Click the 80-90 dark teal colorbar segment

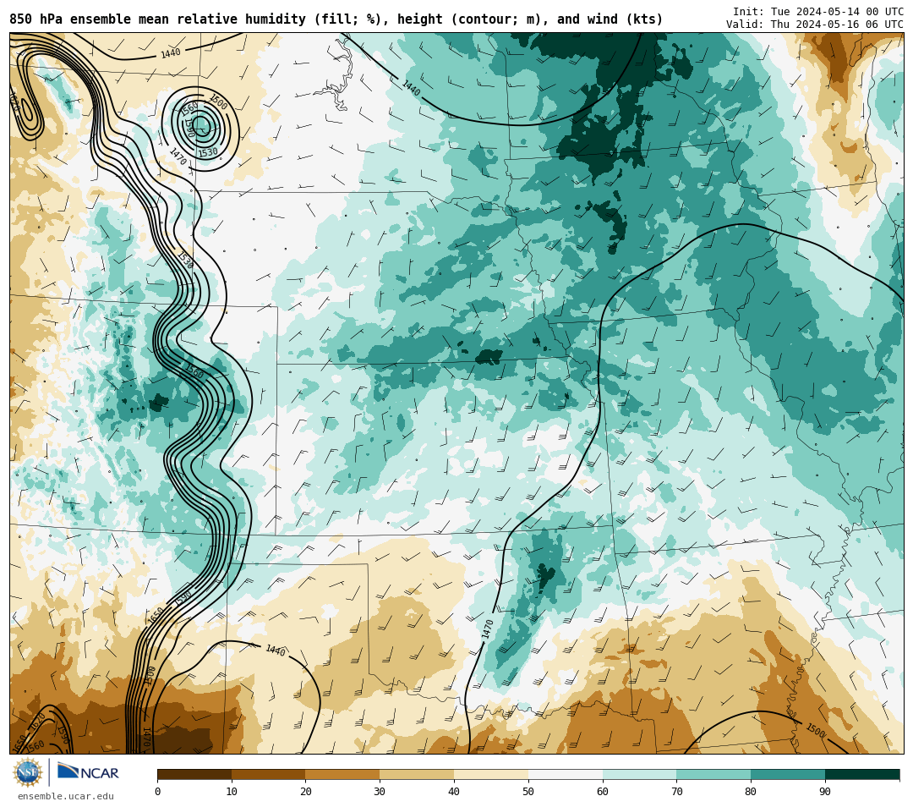[788, 774]
